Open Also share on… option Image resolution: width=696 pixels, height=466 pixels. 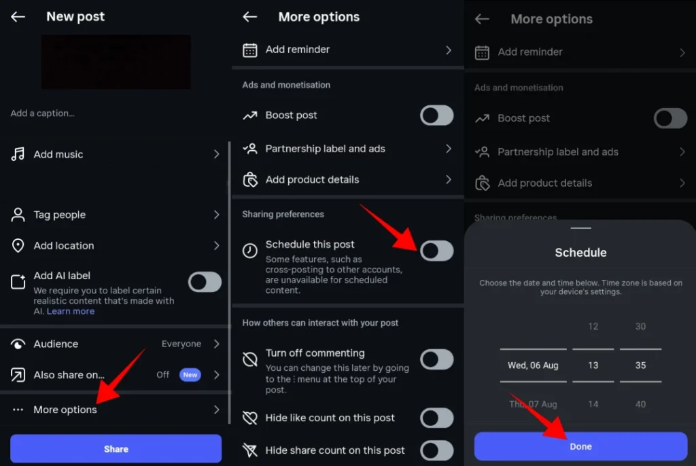(x=116, y=375)
